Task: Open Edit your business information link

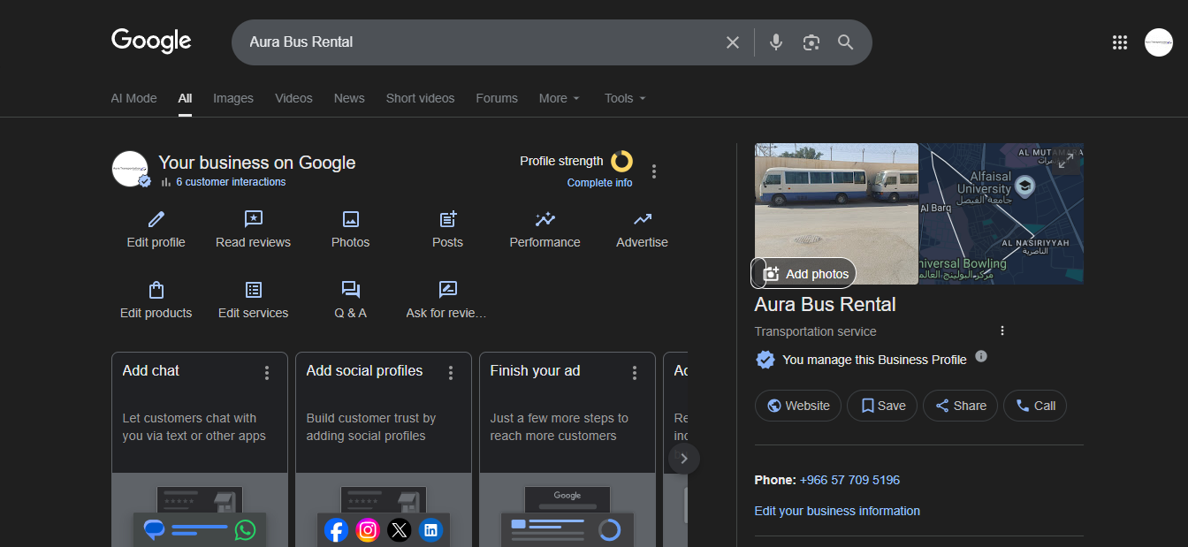Action: coord(837,511)
